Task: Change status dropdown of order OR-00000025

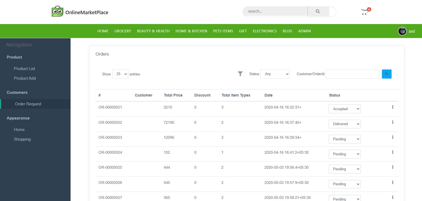Action: point(345,169)
